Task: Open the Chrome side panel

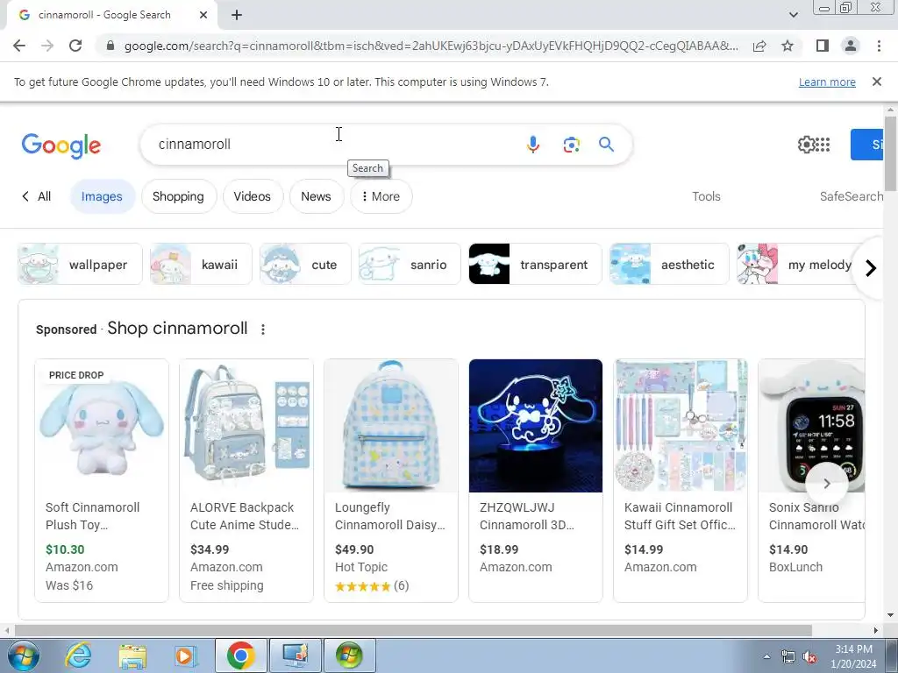Action: [823, 46]
